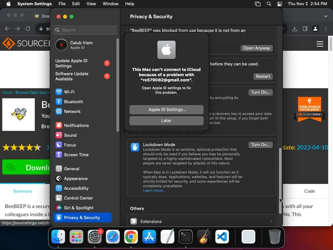This screenshot has height=250, width=333.
Task: Click Privacy & Security pane scrollbar
Action: [x=280, y=181]
